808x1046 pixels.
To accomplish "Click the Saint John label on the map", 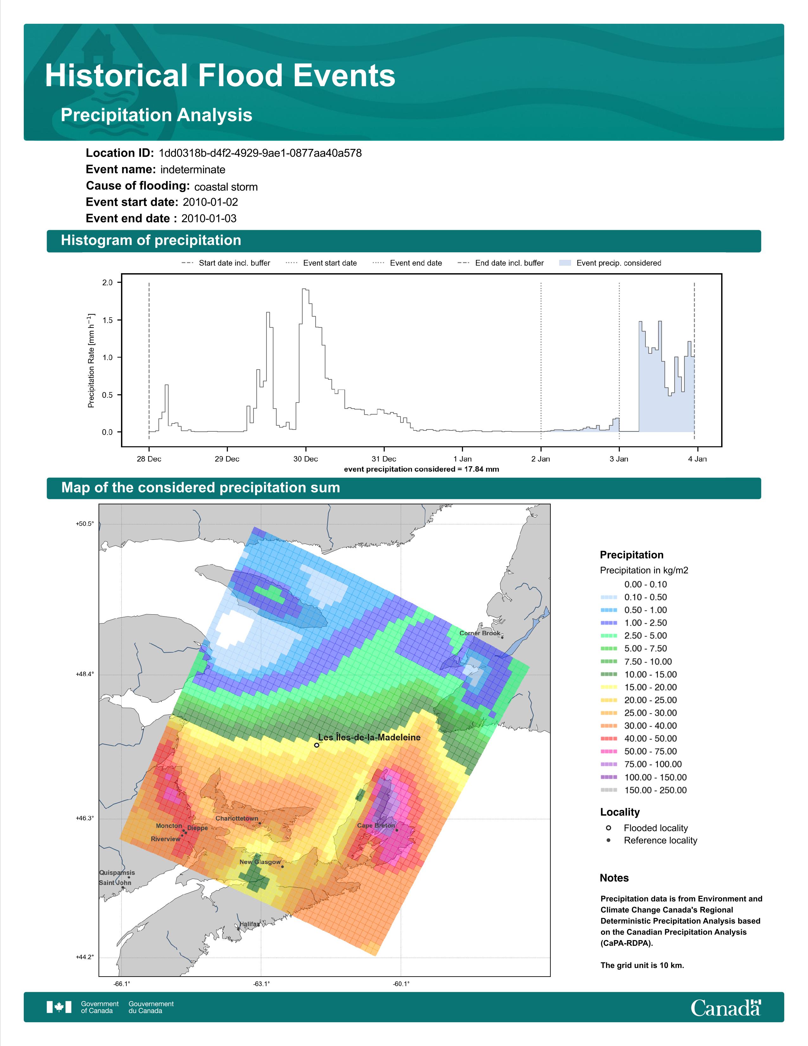I will pos(115,882).
